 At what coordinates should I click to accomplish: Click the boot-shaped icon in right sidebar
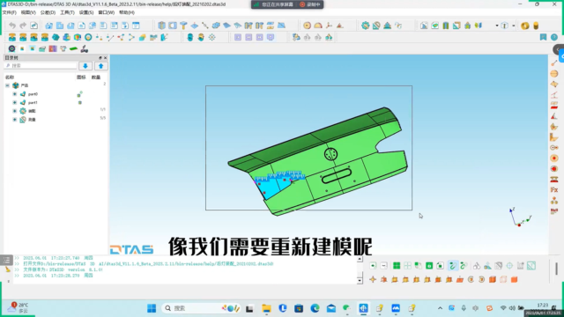click(554, 137)
